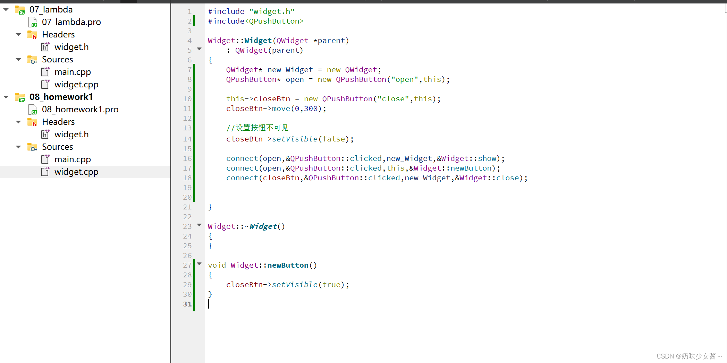The width and height of the screenshot is (727, 363).
Task: Click main.cpp file icon under 08_homework1
Action: pyautogui.click(x=45, y=159)
